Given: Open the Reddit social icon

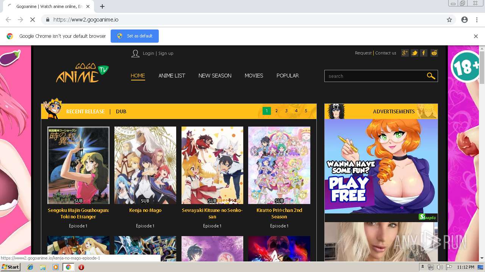Looking at the screenshot, I should [x=434, y=53].
